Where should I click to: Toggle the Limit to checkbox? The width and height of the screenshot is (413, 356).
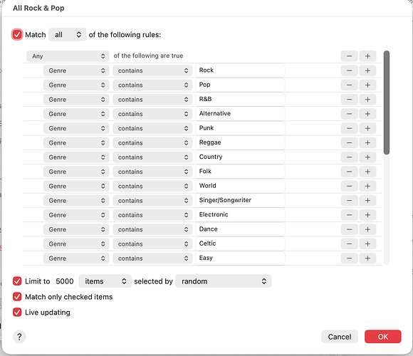[x=17, y=281]
